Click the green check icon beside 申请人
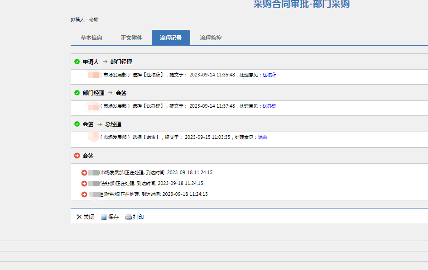Image resolution: width=428 pixels, height=270 pixels. point(77,62)
